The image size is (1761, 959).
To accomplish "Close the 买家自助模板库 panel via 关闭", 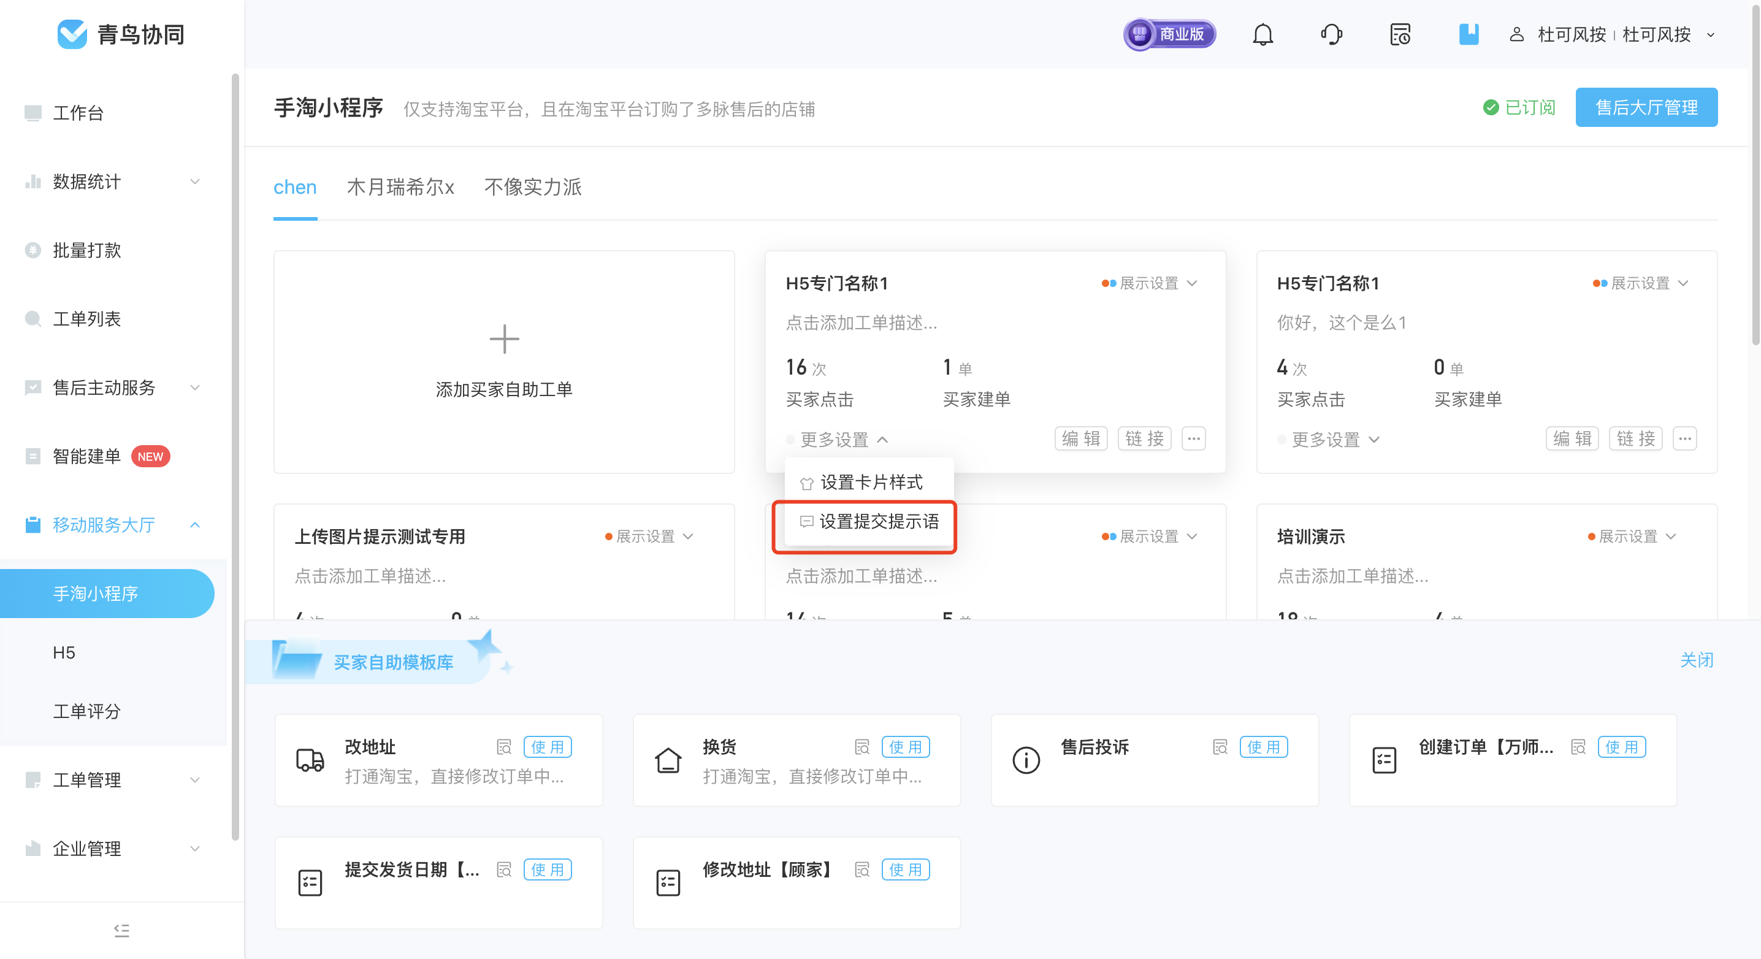I will point(1697,660).
